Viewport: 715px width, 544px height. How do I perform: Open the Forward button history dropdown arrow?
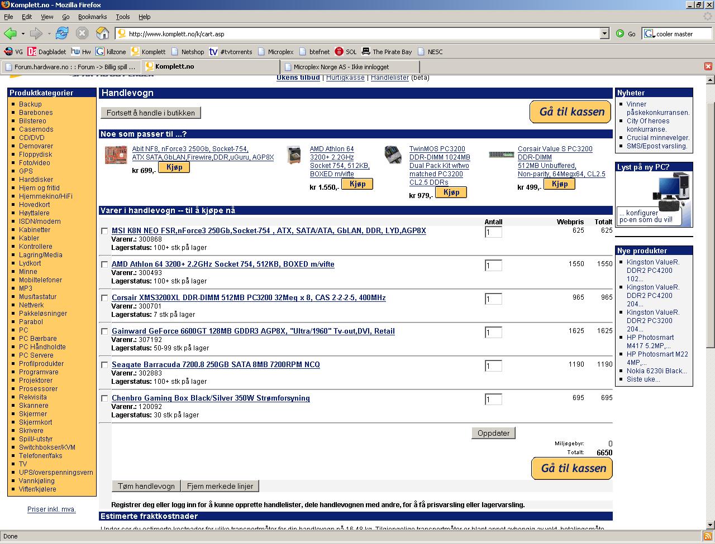pyautogui.click(x=49, y=34)
